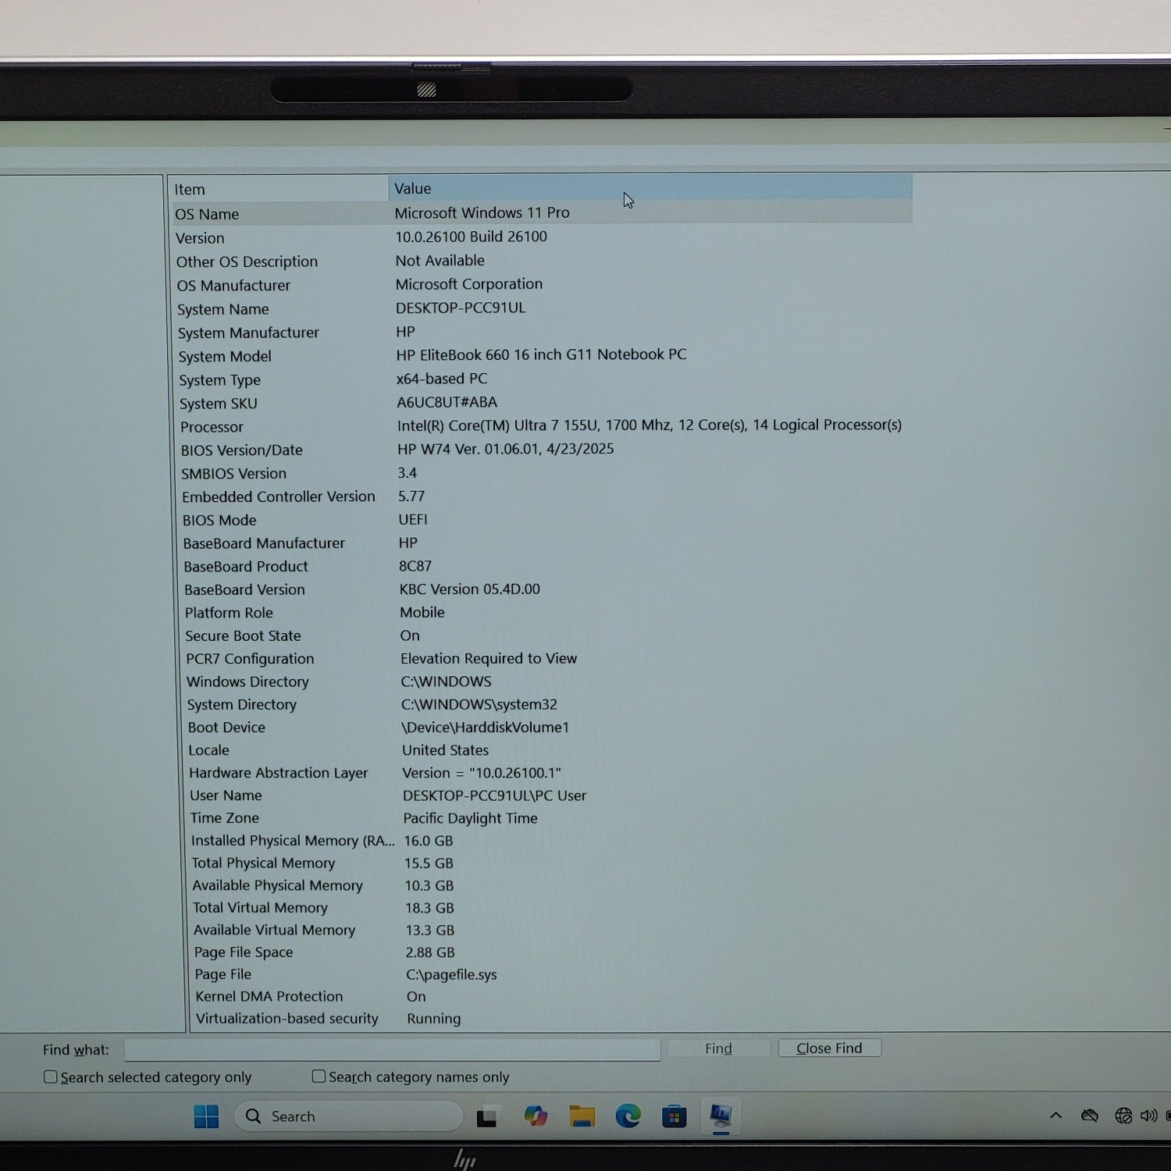1171x1171 pixels.
Task: Sort by the Item column header
Action: [279, 189]
